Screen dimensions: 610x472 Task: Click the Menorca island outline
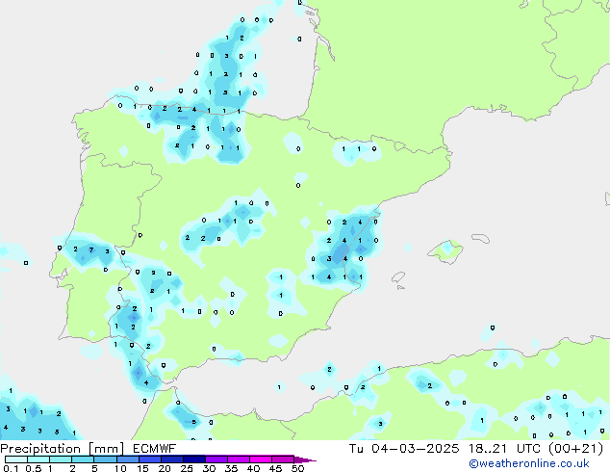coord(480,238)
